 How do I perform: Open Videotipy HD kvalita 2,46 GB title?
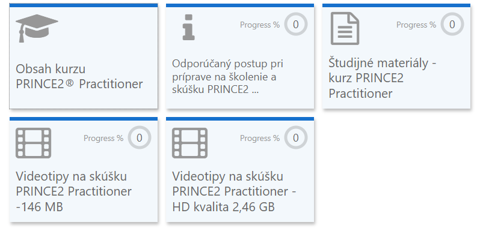click(234, 191)
